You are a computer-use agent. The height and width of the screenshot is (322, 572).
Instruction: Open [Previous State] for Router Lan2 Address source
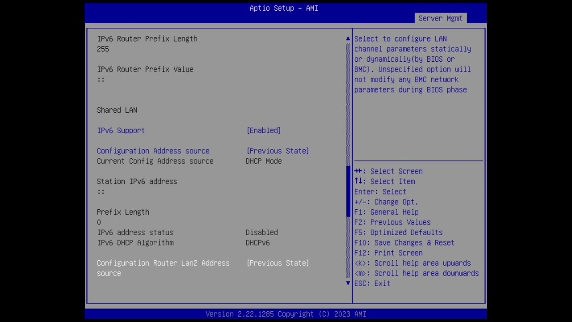click(278, 263)
